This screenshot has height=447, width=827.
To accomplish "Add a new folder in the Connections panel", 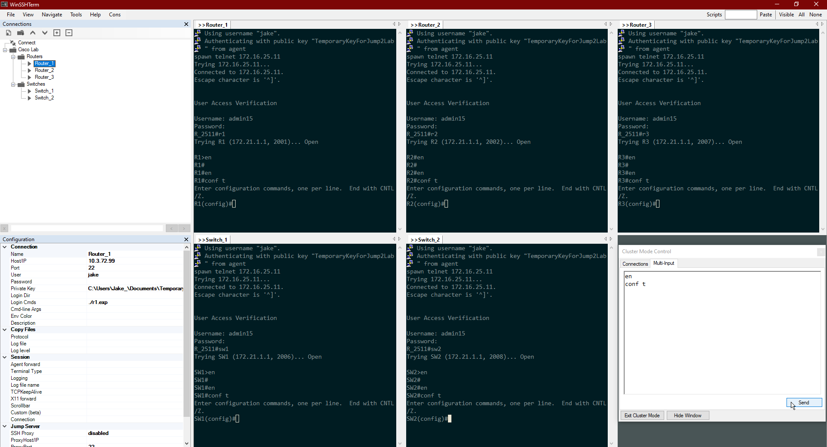I will [20, 33].
